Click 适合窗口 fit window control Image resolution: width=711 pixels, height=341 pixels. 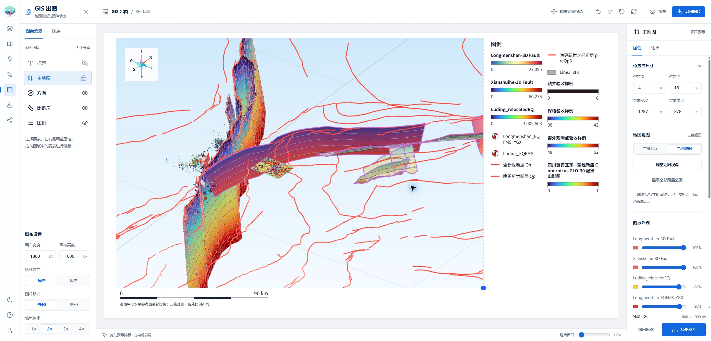pos(567,335)
